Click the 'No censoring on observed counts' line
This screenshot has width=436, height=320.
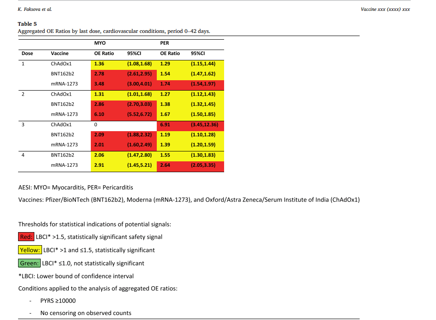pyautogui.click(x=85, y=313)
